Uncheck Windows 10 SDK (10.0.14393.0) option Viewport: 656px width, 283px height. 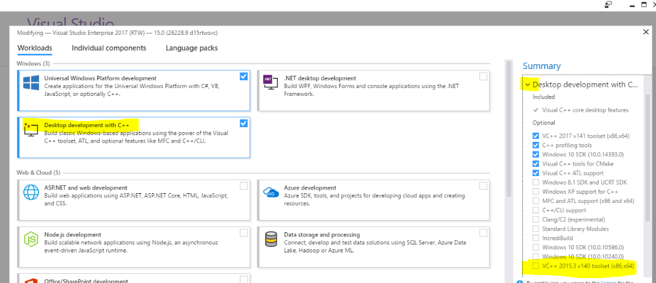[x=536, y=155]
